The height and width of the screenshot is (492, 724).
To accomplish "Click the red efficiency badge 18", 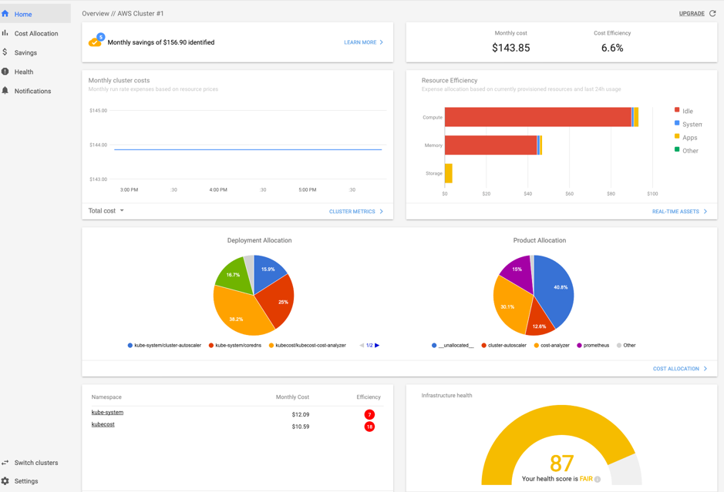I will coord(369,427).
